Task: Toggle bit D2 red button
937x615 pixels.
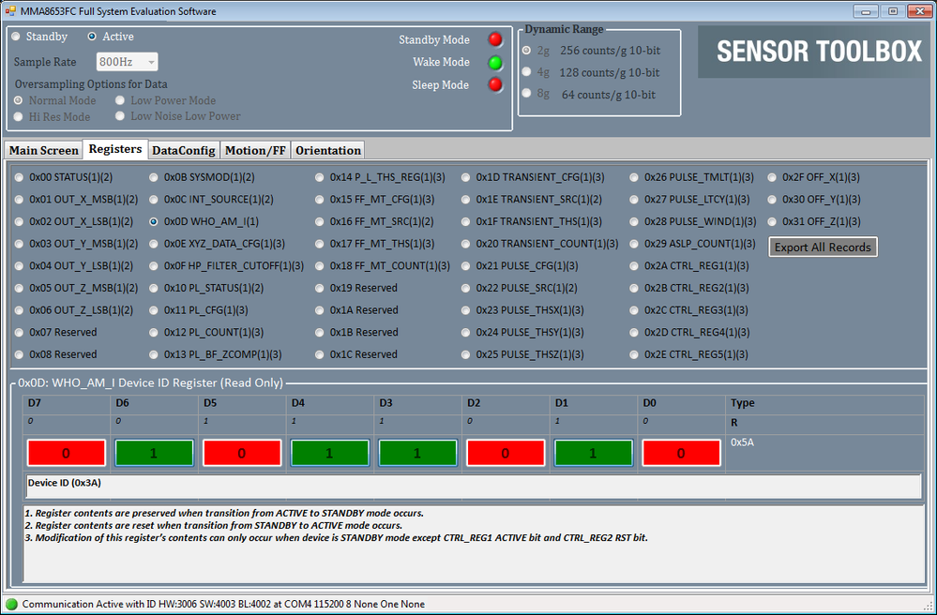Action: [506, 453]
